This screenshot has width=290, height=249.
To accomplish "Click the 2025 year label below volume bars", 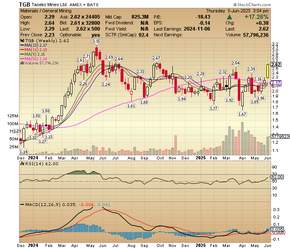I will click(201, 158).
